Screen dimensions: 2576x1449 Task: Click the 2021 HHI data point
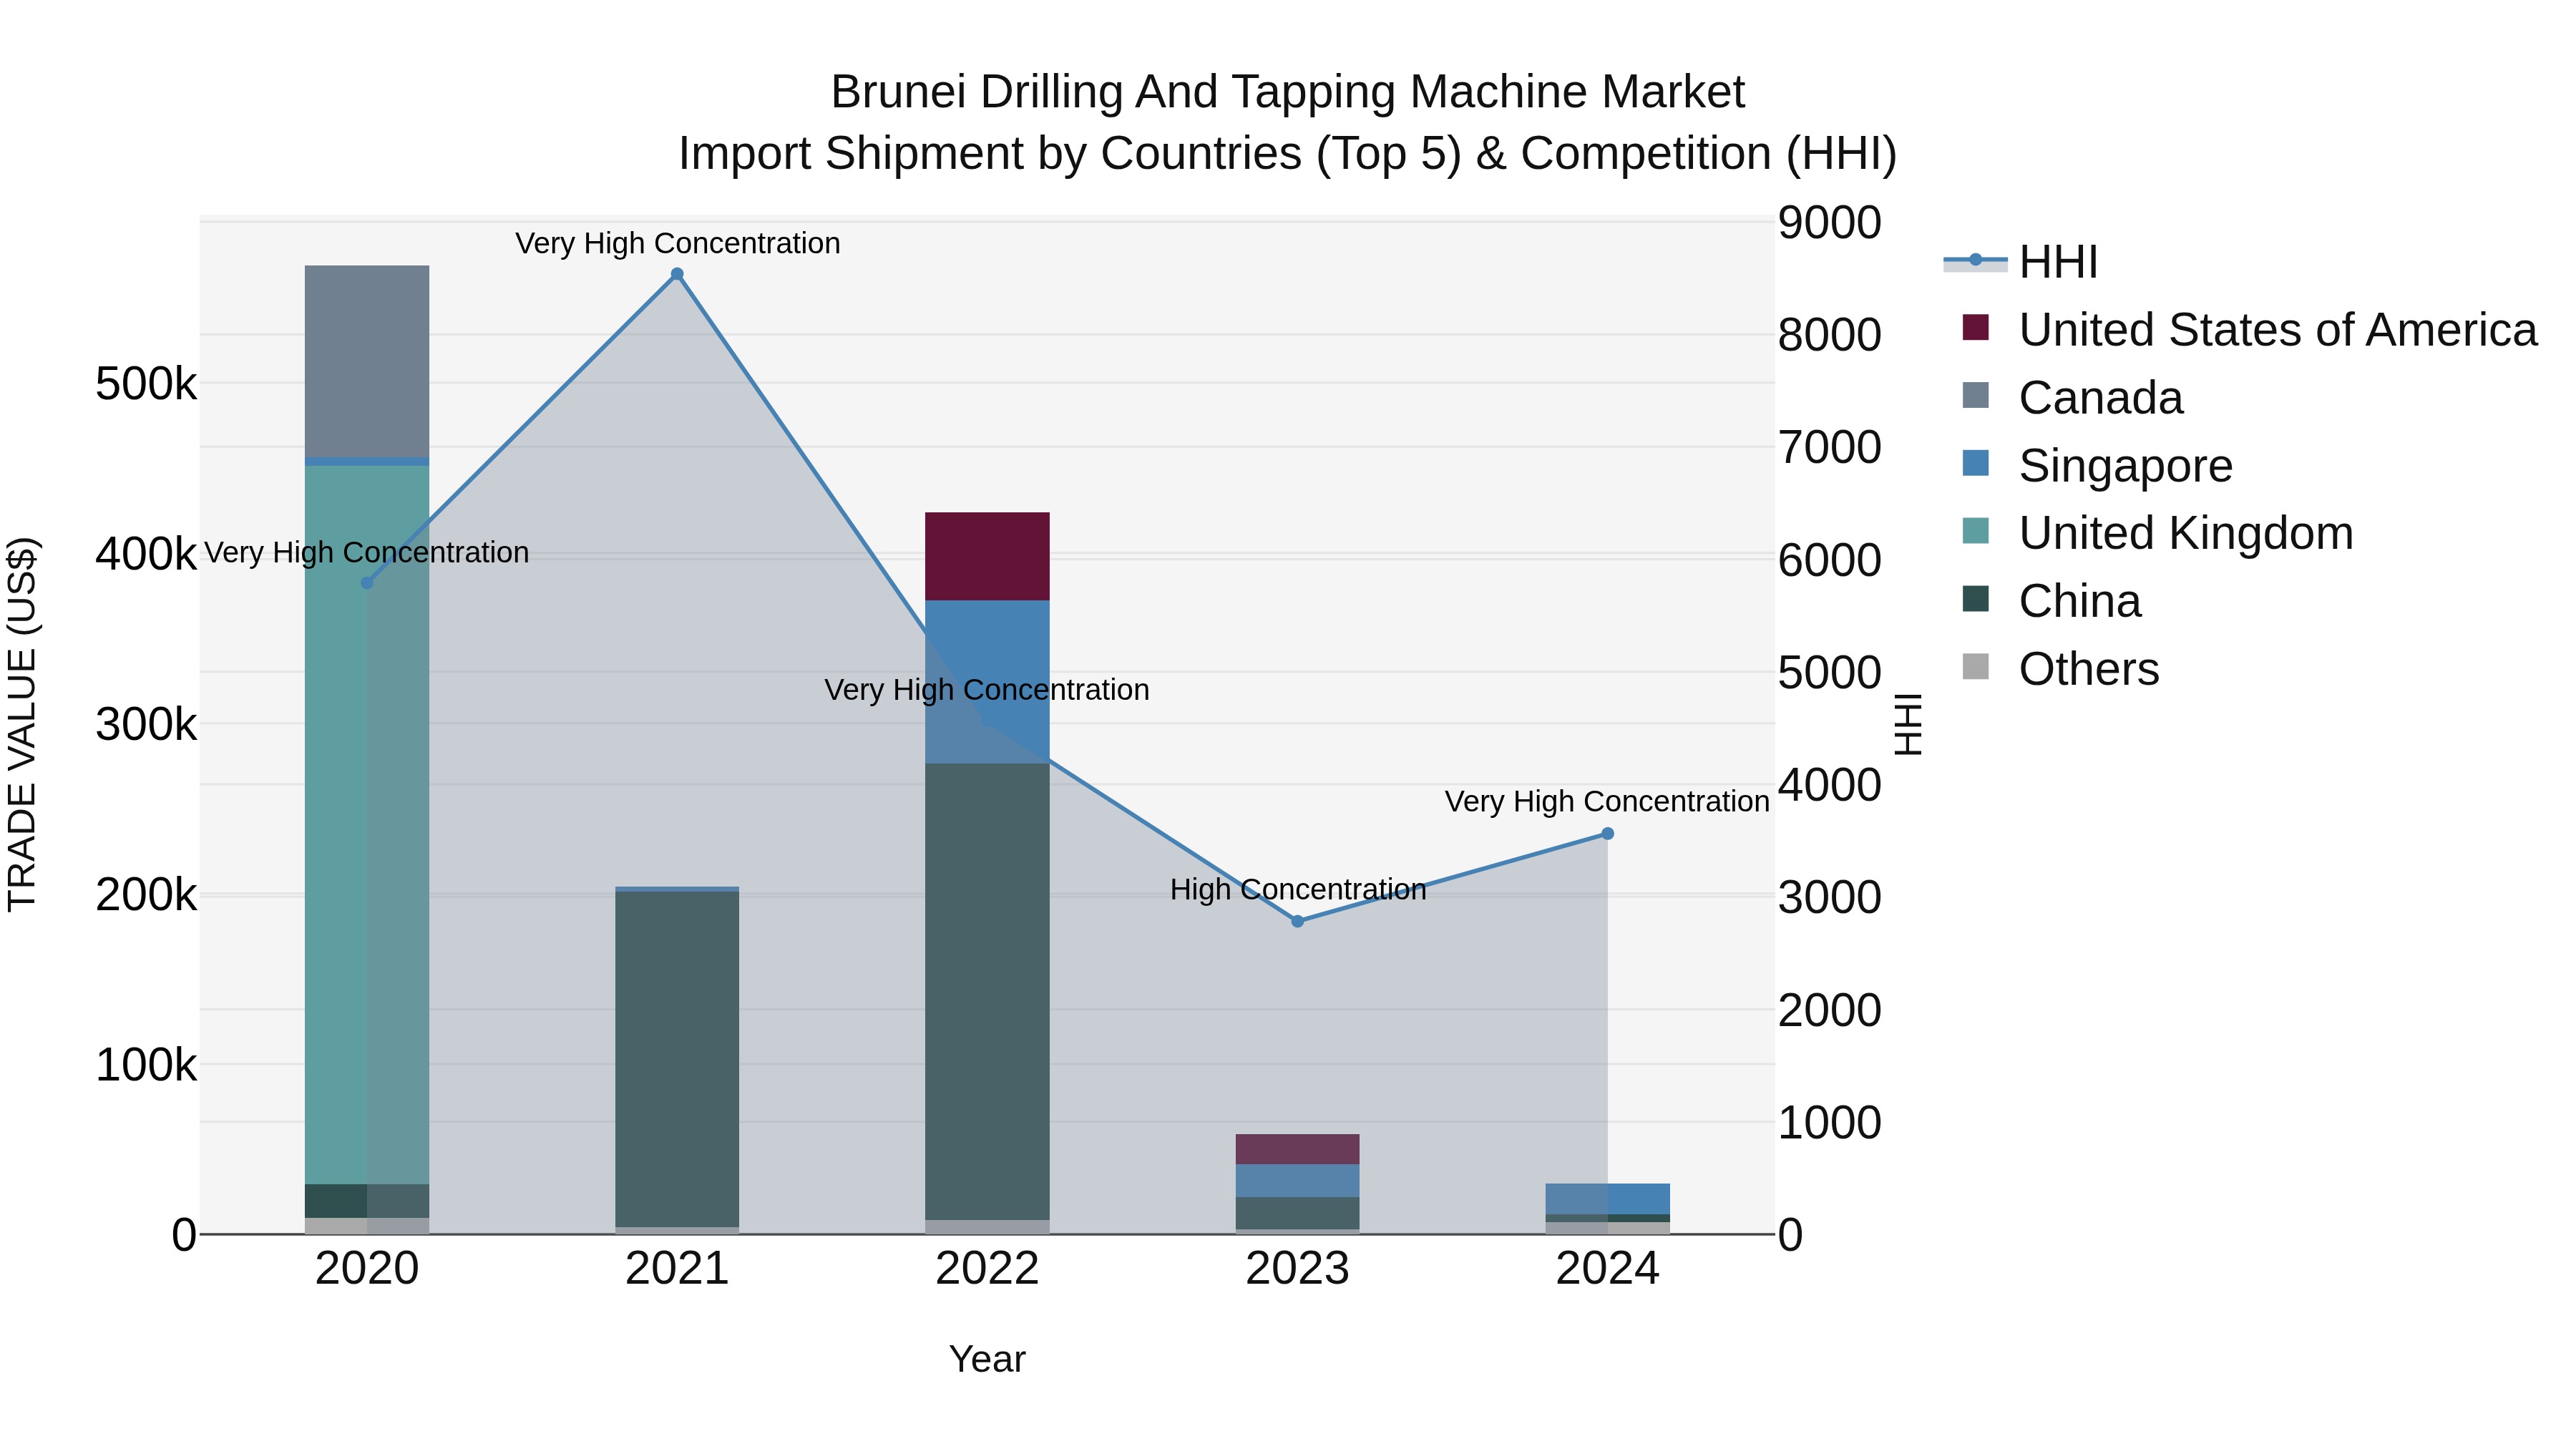tap(677, 274)
